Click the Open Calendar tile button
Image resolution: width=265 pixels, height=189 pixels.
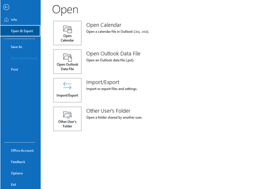click(67, 33)
